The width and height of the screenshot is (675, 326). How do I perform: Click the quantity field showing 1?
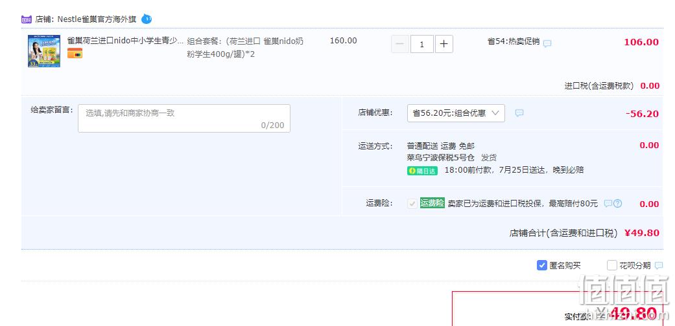click(422, 44)
